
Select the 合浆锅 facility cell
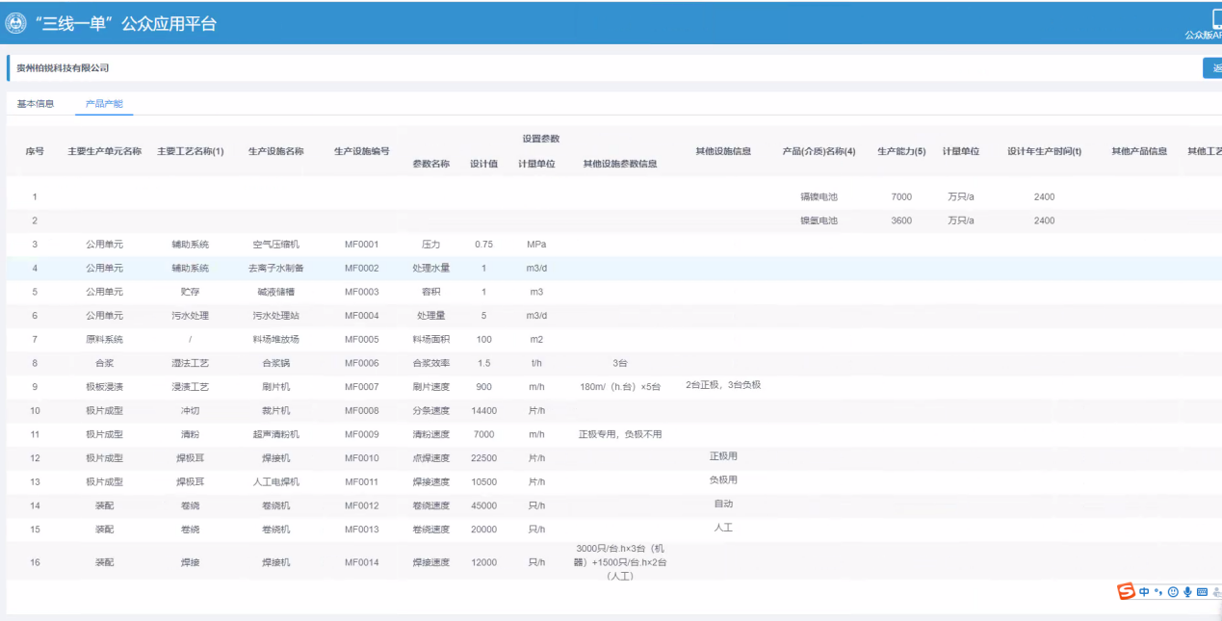(x=276, y=363)
